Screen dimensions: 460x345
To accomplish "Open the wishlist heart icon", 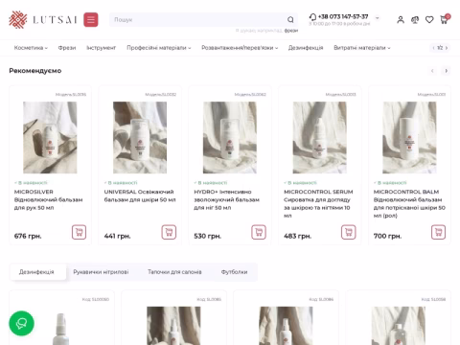I will [x=429, y=20].
